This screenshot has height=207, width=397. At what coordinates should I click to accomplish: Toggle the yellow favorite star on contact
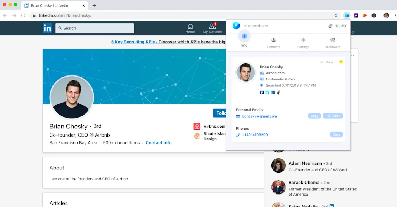(341, 62)
